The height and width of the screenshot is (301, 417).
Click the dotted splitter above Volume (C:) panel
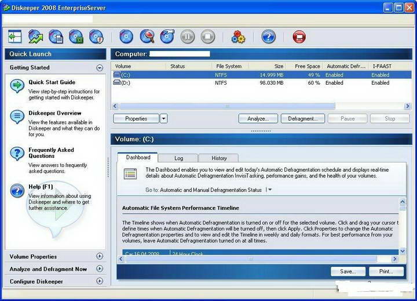coord(261,131)
